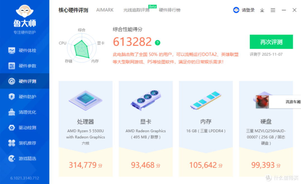
Task: Switch to 核心硬件评测 tab
Action: [x=73, y=10]
